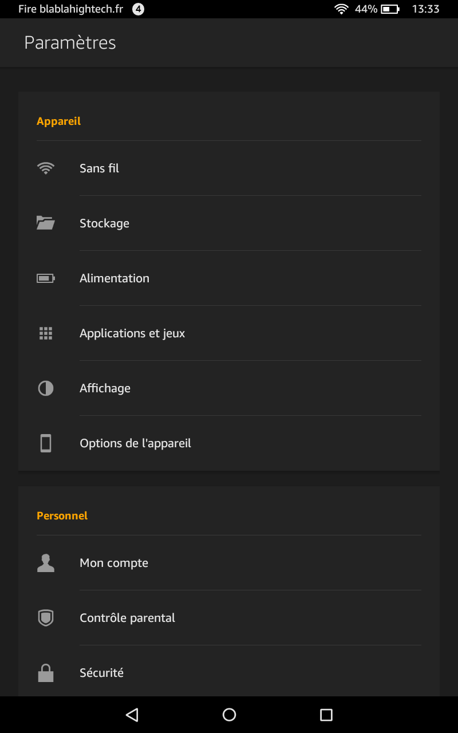This screenshot has width=458, height=733.
Task: Tap the person icon beside Mon compte
Action: coord(46,563)
